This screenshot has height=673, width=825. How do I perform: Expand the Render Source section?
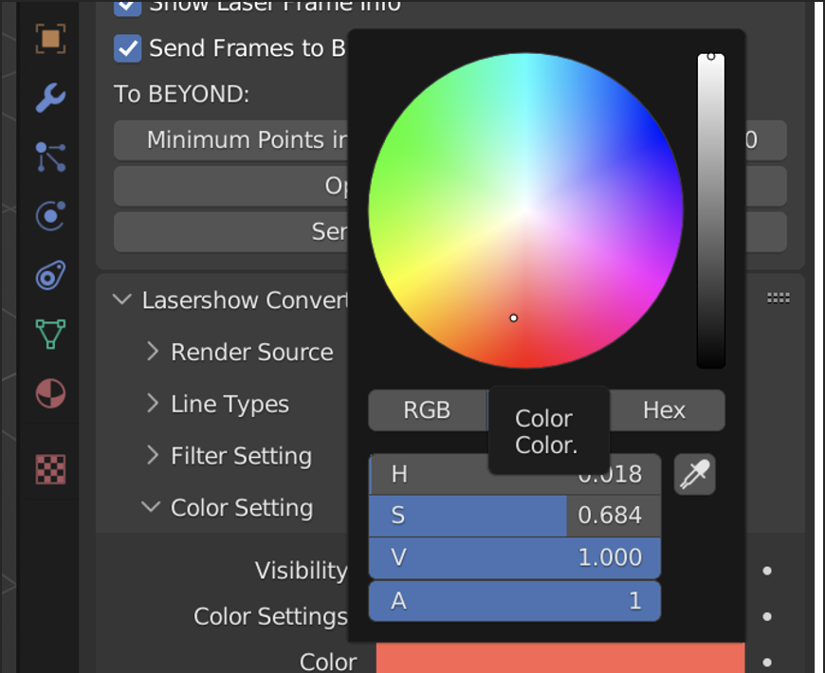pos(153,353)
